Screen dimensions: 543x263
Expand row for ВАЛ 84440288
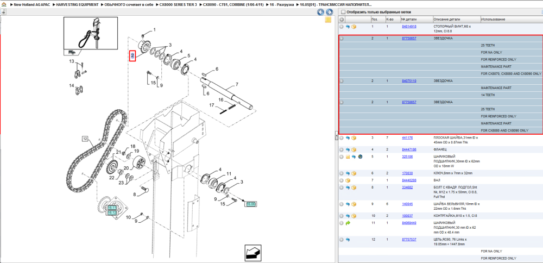(x=342, y=180)
